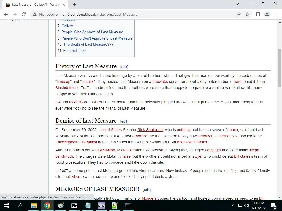Show hidden system tray icons
282x211 pixels.
pos(233,206)
